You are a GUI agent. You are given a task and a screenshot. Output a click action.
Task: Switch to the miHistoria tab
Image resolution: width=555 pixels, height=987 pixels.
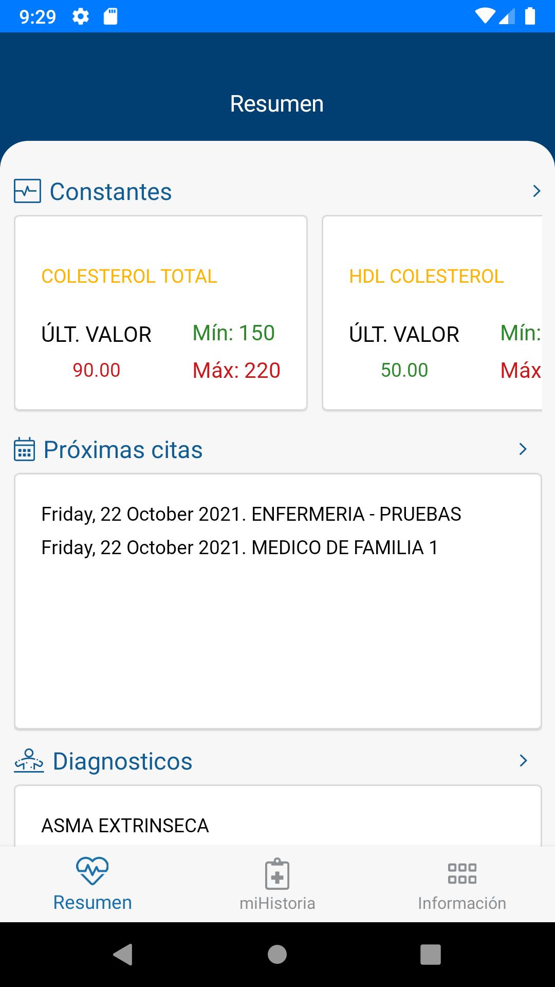pos(277,884)
